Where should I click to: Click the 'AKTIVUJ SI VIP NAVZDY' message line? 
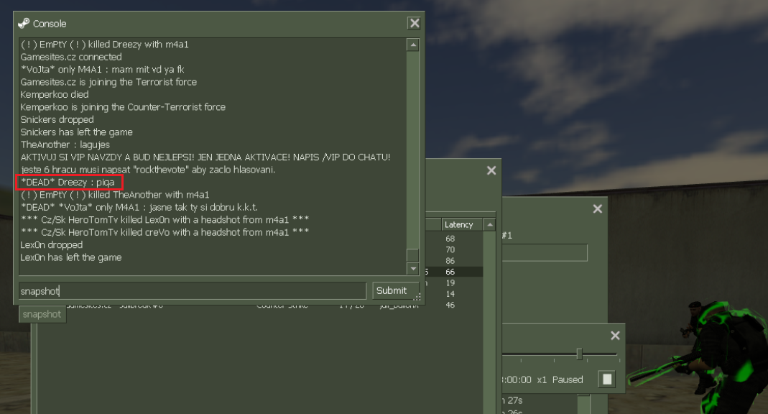(x=205, y=157)
